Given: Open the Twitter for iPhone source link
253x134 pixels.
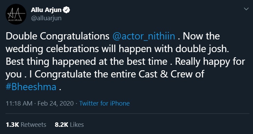Looking at the screenshot, I should tap(104, 103).
